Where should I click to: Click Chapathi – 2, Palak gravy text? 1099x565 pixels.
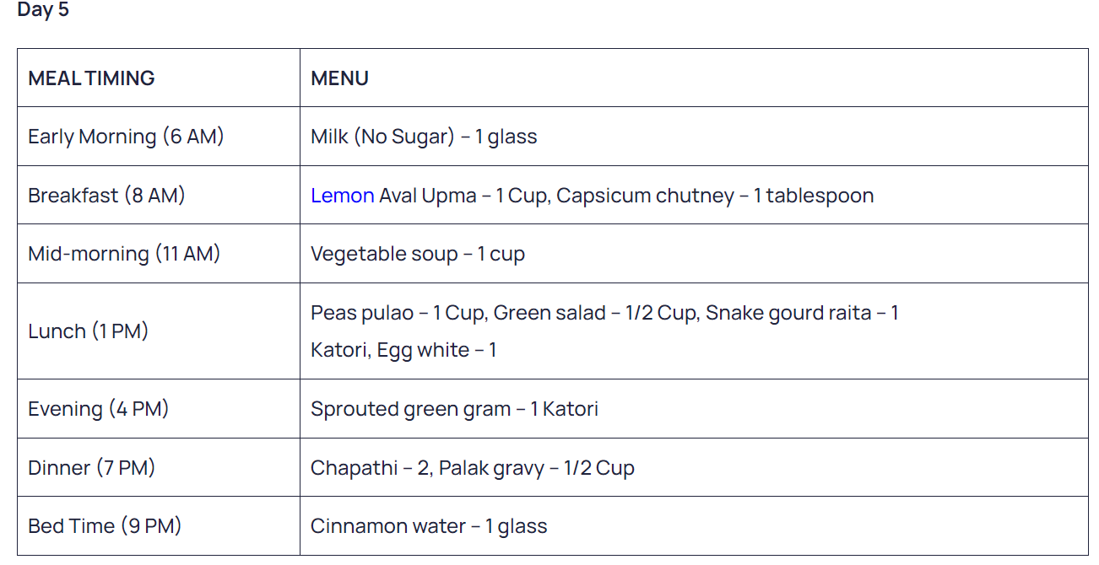[x=427, y=468]
